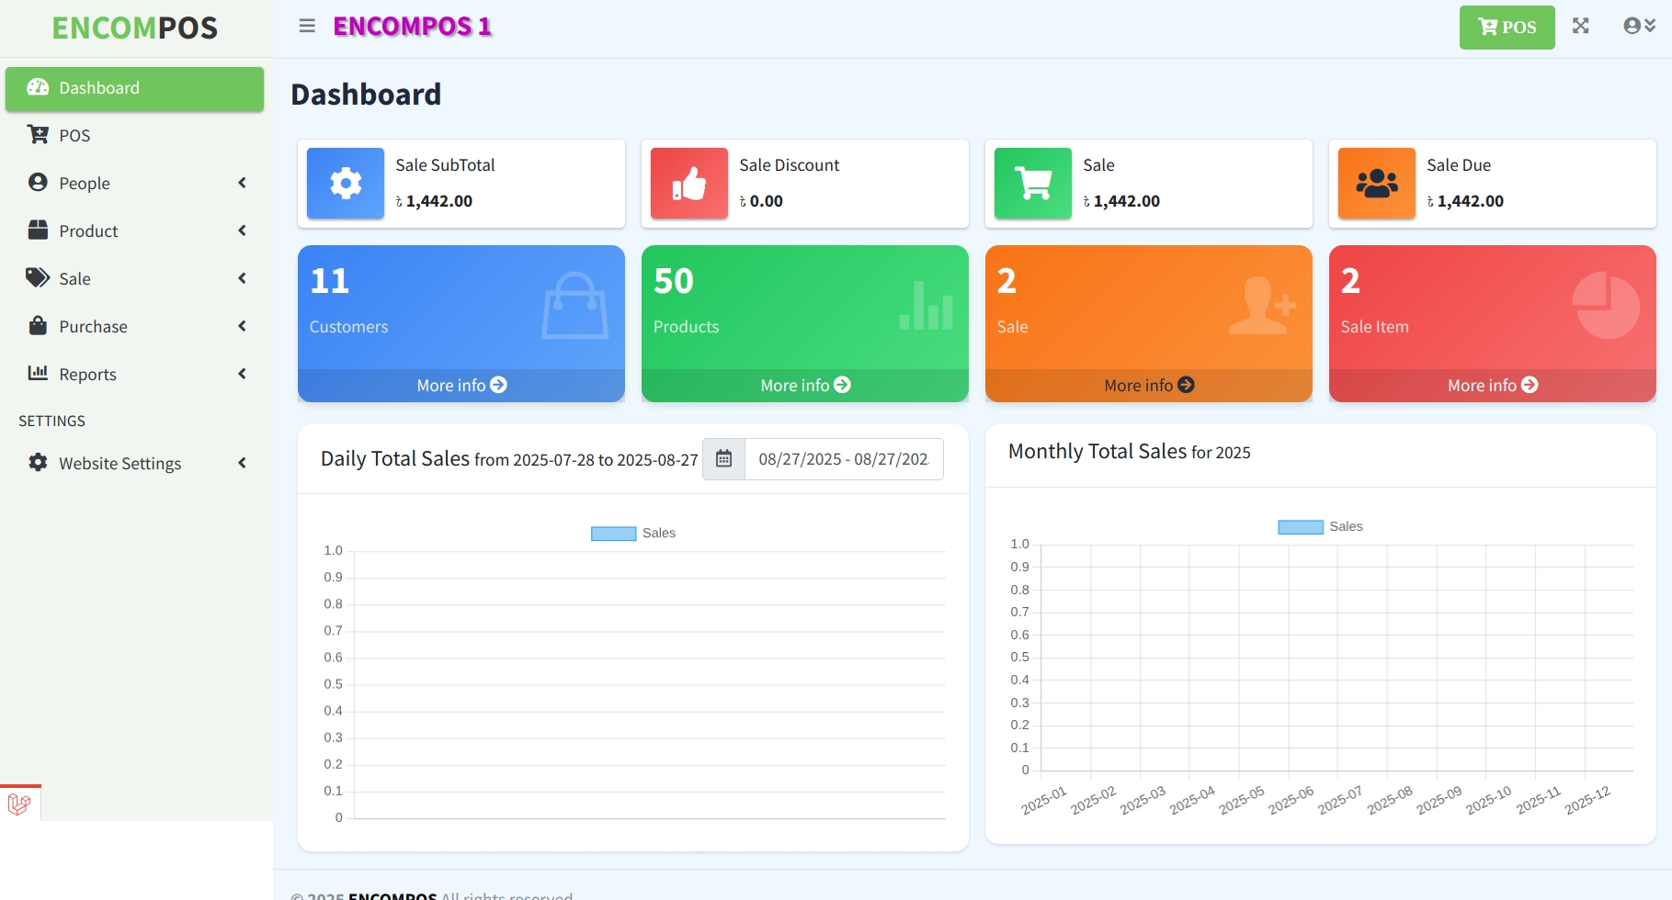Image resolution: width=1672 pixels, height=900 pixels.
Task: Toggle Sales legend in Daily Total Sales chart
Action: pos(632,534)
